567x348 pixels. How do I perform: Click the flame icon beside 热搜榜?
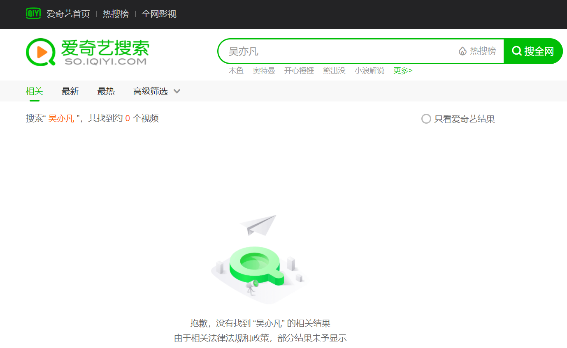pyautogui.click(x=462, y=51)
